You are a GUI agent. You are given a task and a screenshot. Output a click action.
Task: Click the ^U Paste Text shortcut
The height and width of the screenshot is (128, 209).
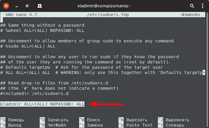(x=136, y=125)
